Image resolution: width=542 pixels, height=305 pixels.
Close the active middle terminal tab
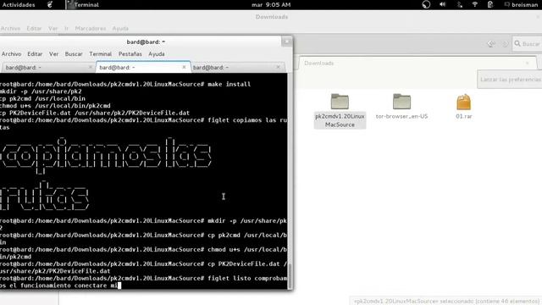(x=184, y=67)
